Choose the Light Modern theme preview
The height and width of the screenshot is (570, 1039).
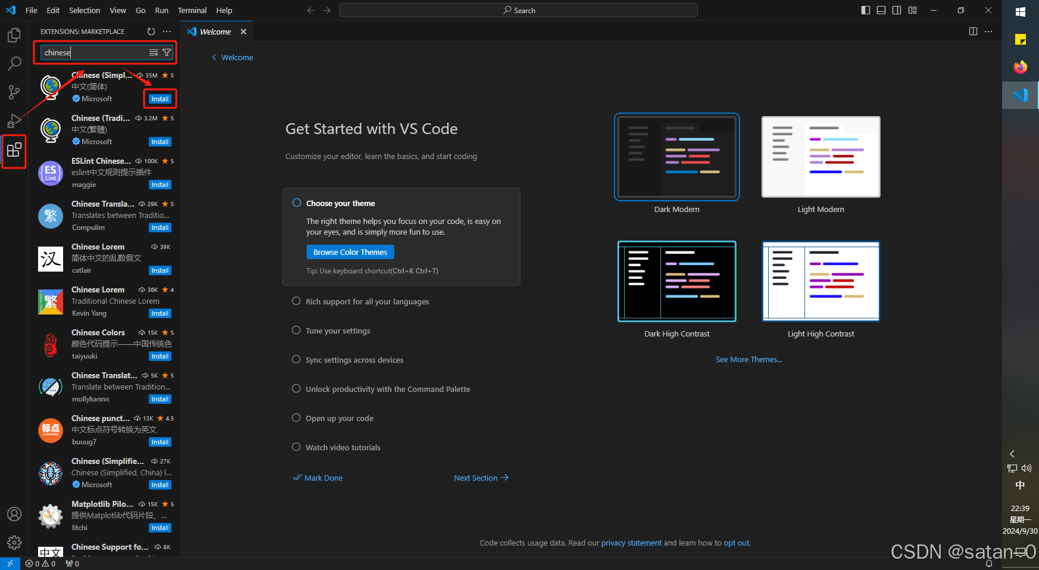(821, 157)
